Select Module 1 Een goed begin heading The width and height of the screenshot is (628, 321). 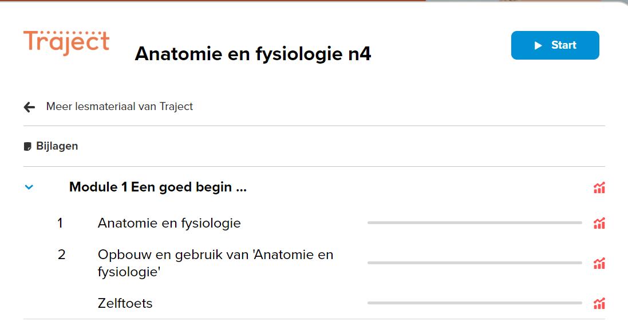pyautogui.click(x=157, y=187)
